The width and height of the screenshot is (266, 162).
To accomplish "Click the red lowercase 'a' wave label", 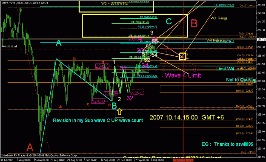I will click(60, 107).
